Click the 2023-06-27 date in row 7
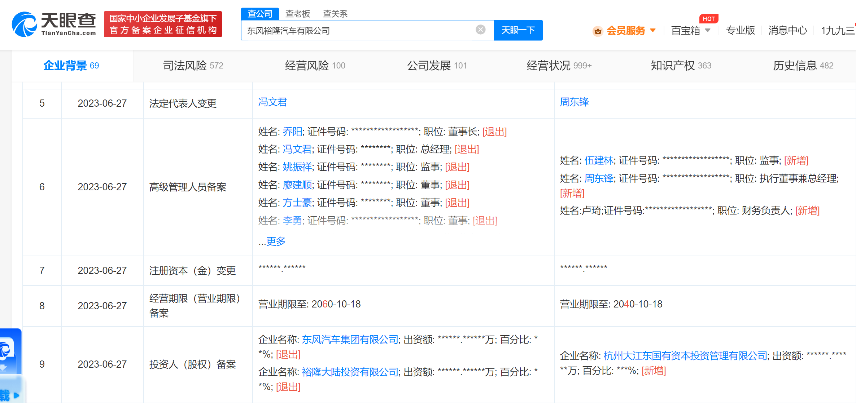 pos(102,271)
